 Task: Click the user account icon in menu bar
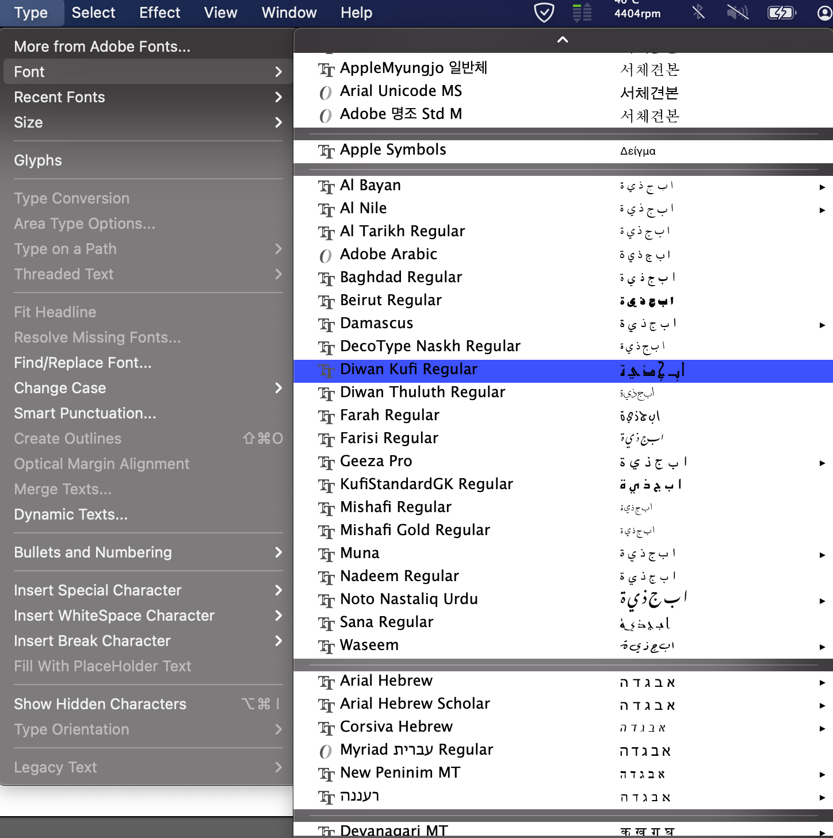(824, 12)
